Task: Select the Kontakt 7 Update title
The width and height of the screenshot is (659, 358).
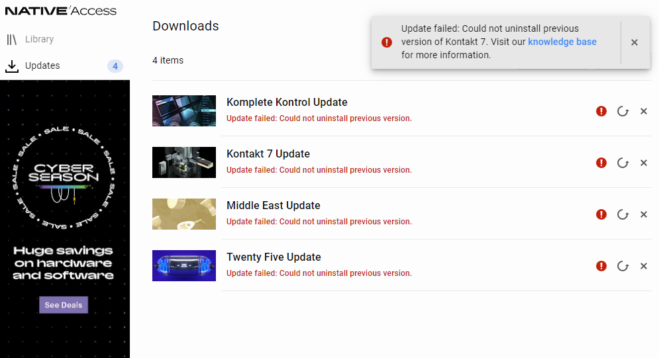Action: (268, 154)
